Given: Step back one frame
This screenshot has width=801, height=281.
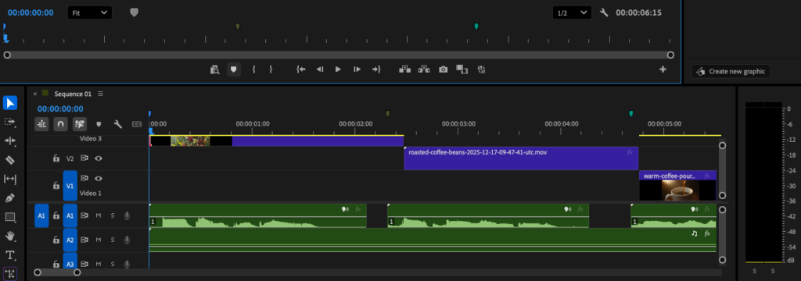Looking at the screenshot, I should (x=320, y=69).
